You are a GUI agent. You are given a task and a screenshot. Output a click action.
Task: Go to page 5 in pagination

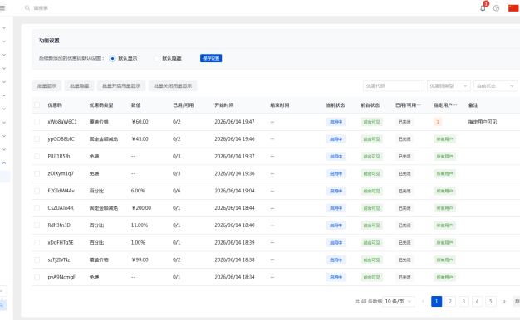click(x=491, y=301)
